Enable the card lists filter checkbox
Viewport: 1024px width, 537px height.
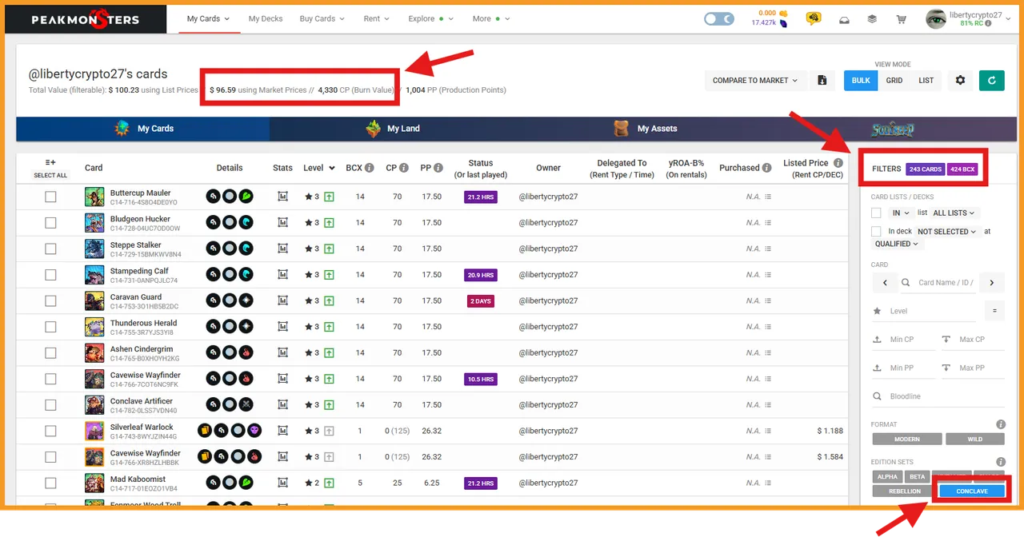tap(876, 213)
